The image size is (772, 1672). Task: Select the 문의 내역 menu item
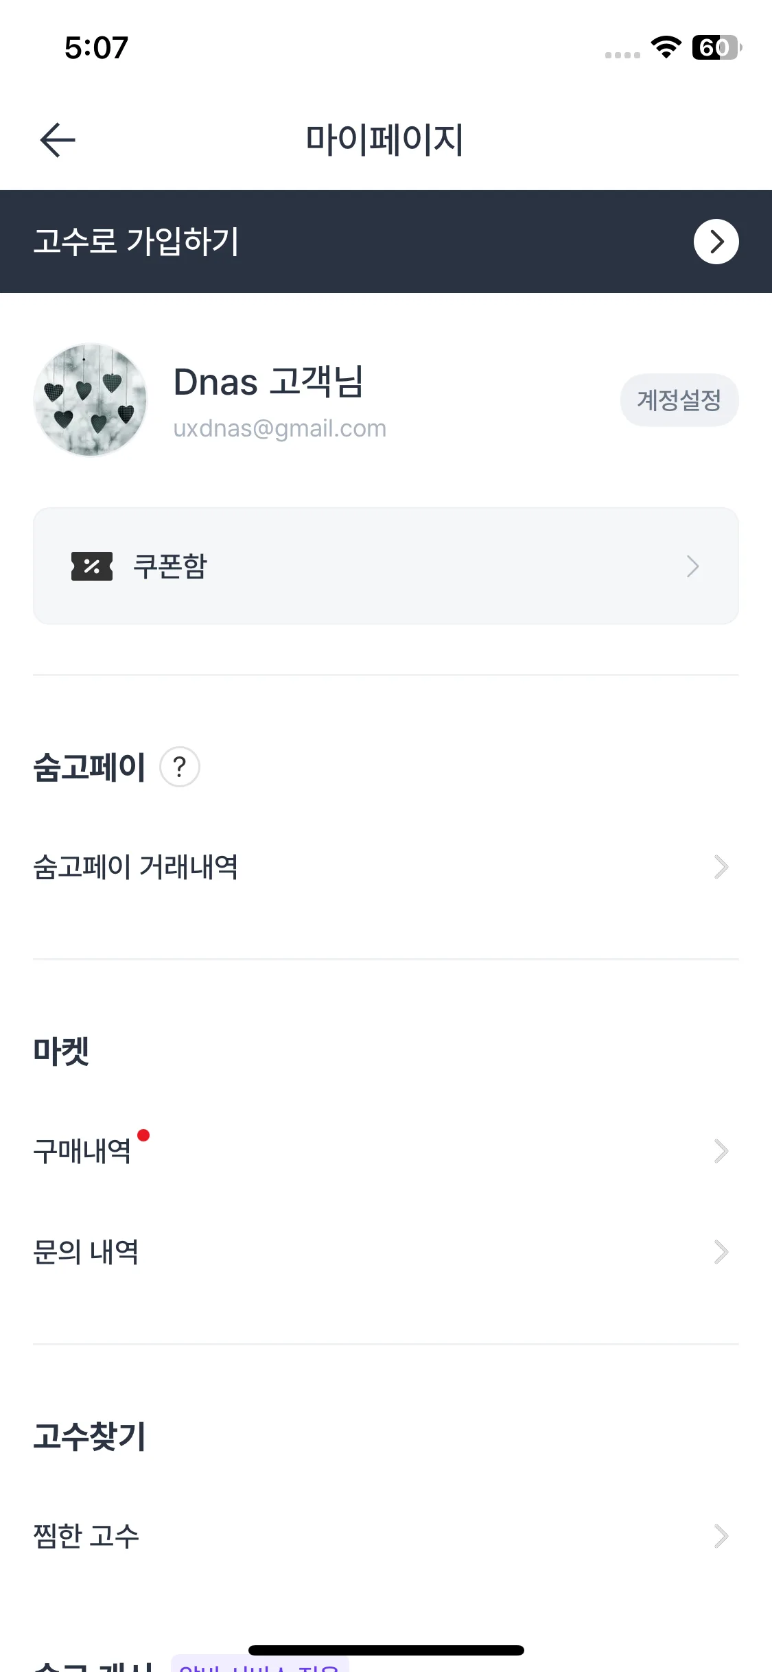coord(86,1252)
